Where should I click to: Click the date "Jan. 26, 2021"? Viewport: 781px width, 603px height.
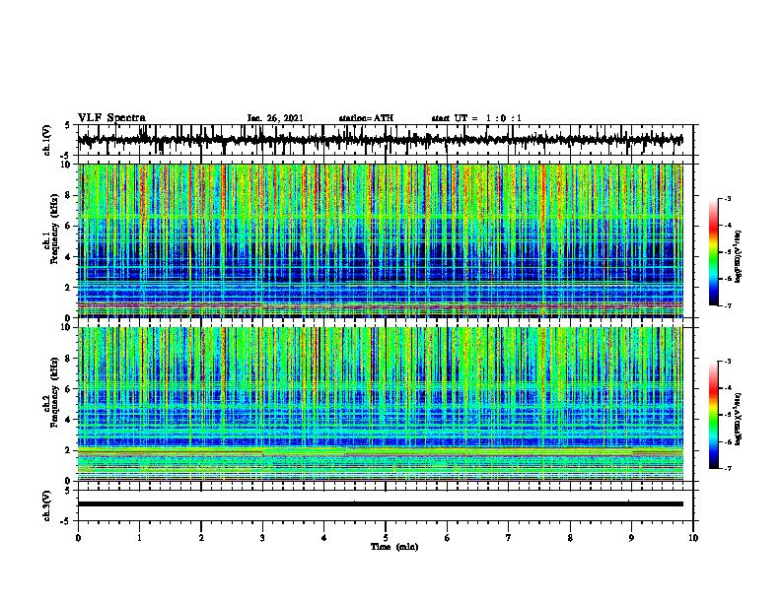point(275,118)
